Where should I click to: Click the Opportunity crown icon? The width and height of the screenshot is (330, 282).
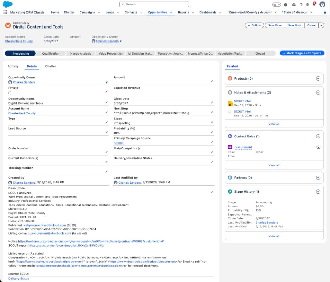click(x=8, y=25)
